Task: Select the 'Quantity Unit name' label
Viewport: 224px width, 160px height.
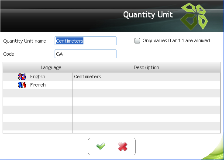Action: [x=24, y=41]
